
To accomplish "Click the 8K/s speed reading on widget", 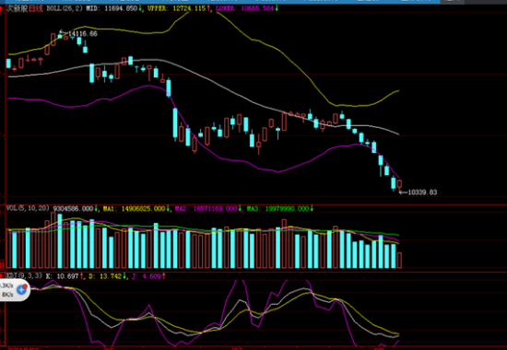I will pos(7,295).
